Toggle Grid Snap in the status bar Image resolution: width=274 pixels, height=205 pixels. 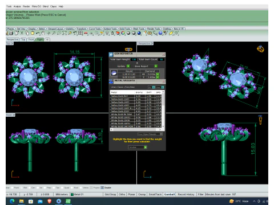pos(110,194)
